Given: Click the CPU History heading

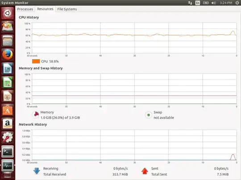Looking at the screenshot, I should (x=29, y=17).
